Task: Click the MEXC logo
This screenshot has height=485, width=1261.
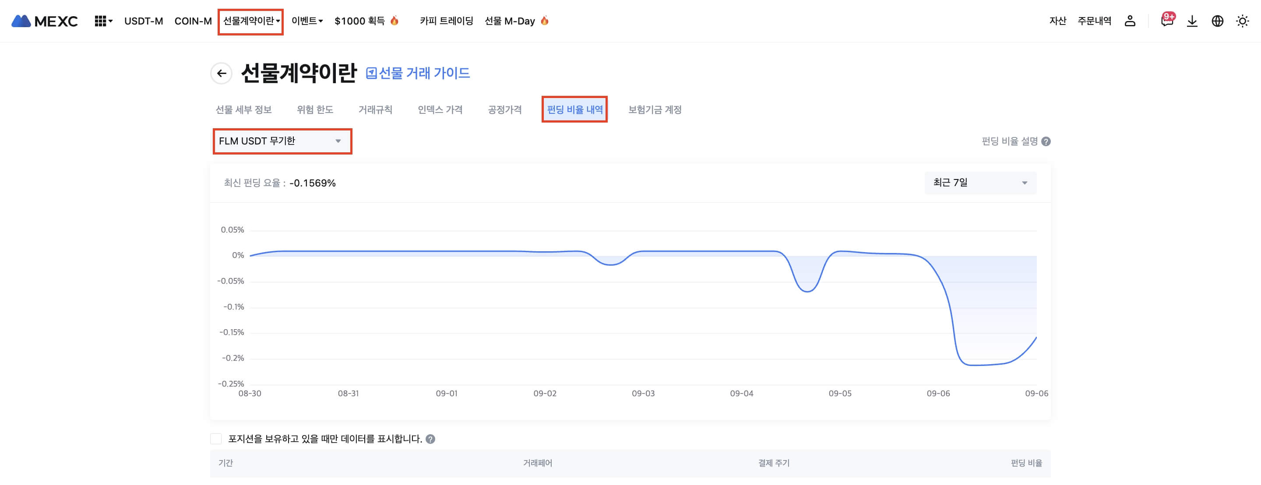Action: tap(45, 21)
